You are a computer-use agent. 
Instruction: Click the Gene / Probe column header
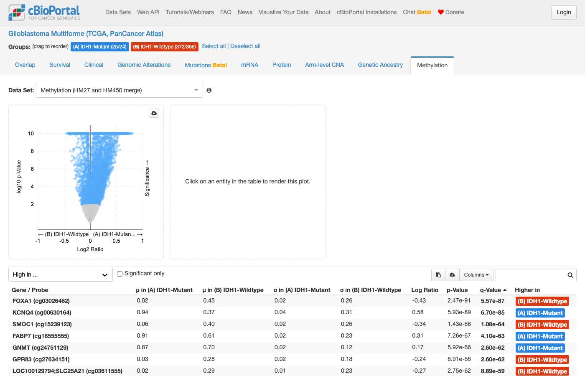tap(30, 290)
